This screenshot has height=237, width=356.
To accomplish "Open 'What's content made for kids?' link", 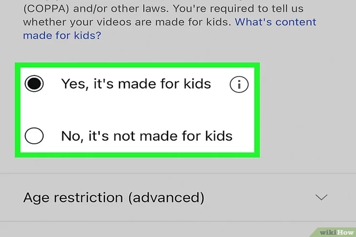I will (x=169, y=29).
